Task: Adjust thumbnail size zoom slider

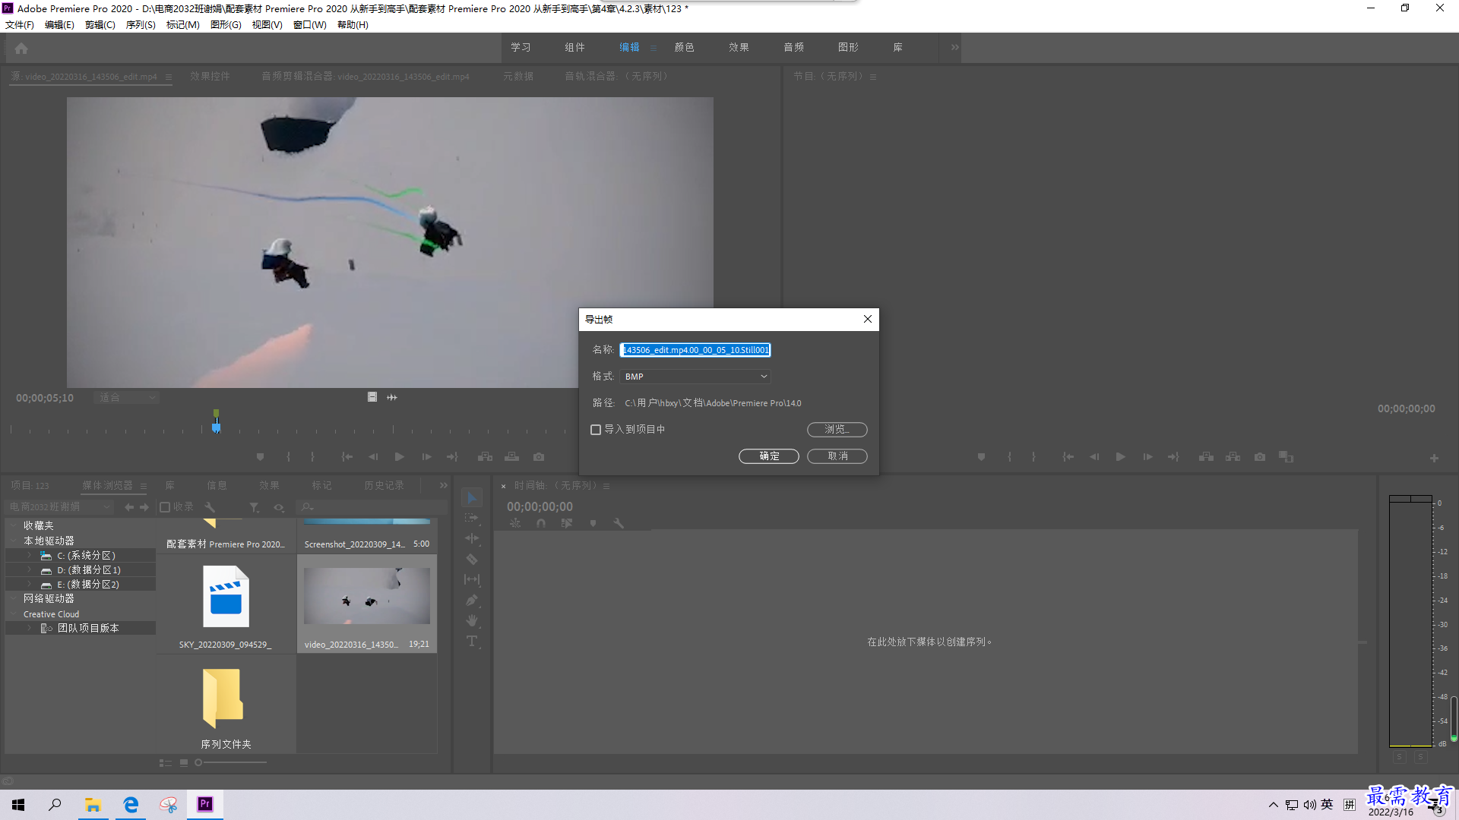Action: point(198,763)
